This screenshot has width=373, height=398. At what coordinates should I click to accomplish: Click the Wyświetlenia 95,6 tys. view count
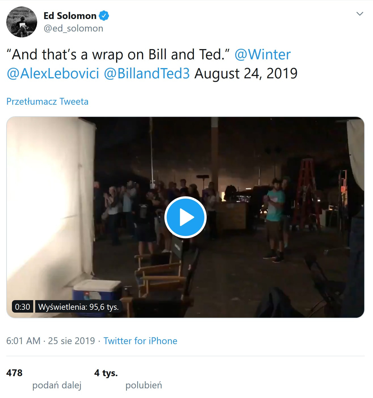click(78, 307)
